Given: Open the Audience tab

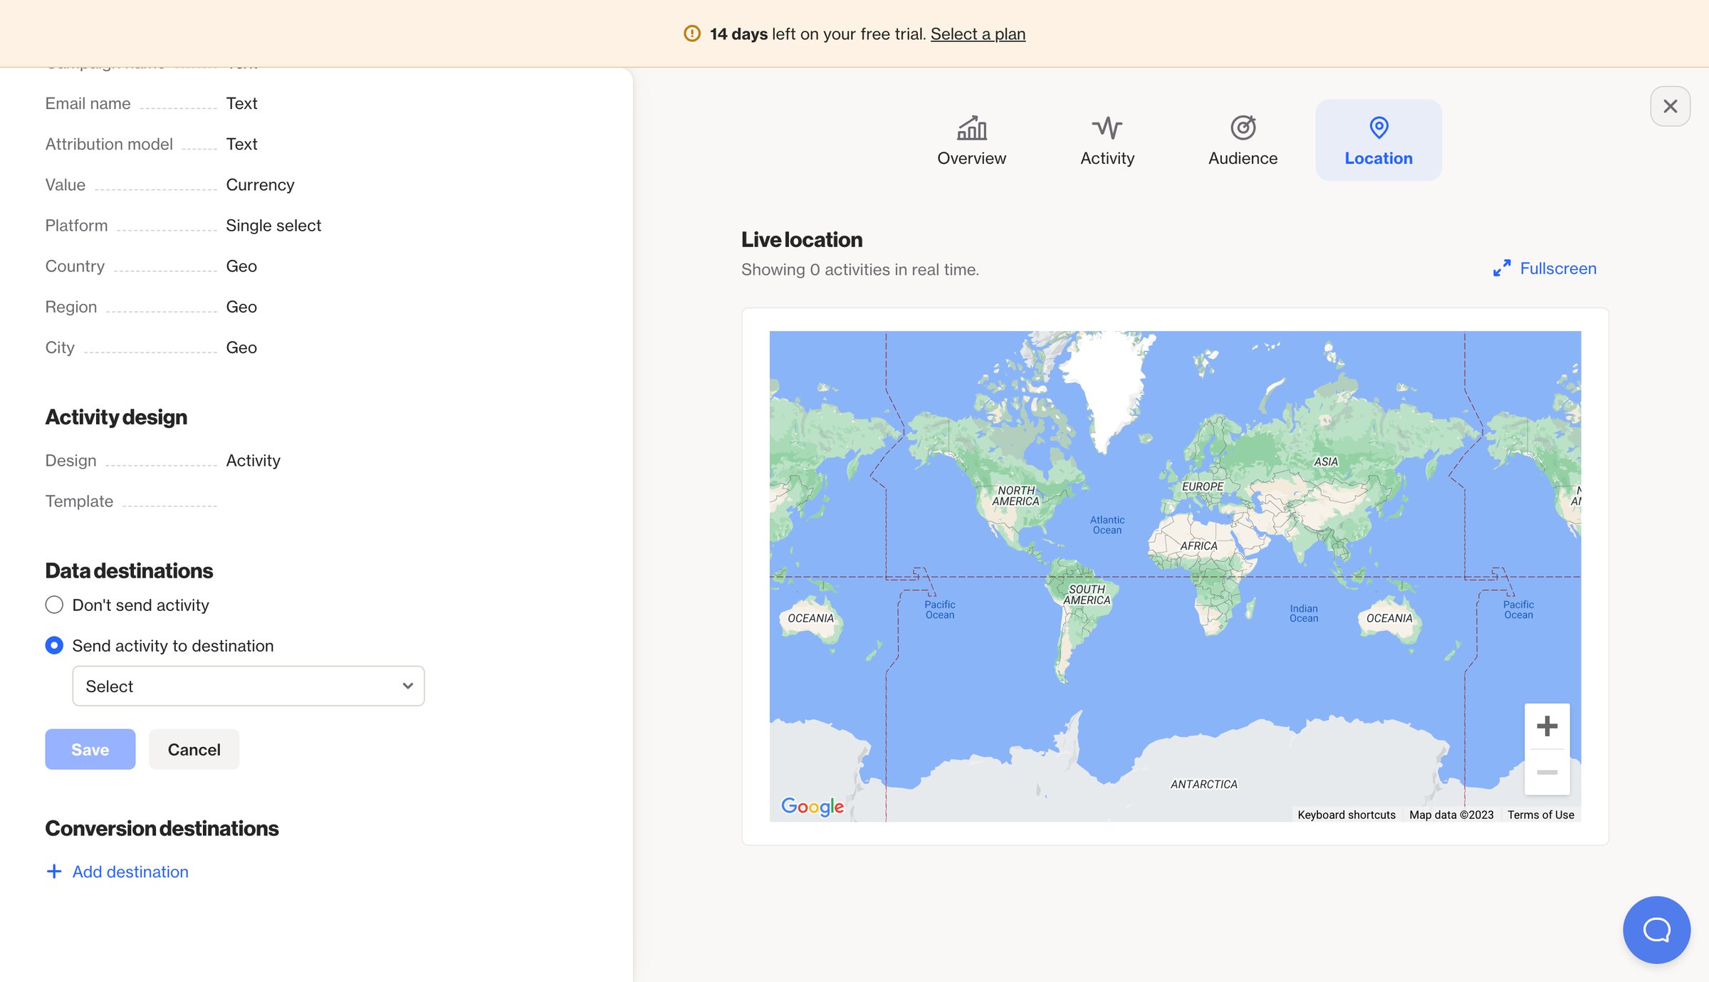Looking at the screenshot, I should (x=1243, y=140).
